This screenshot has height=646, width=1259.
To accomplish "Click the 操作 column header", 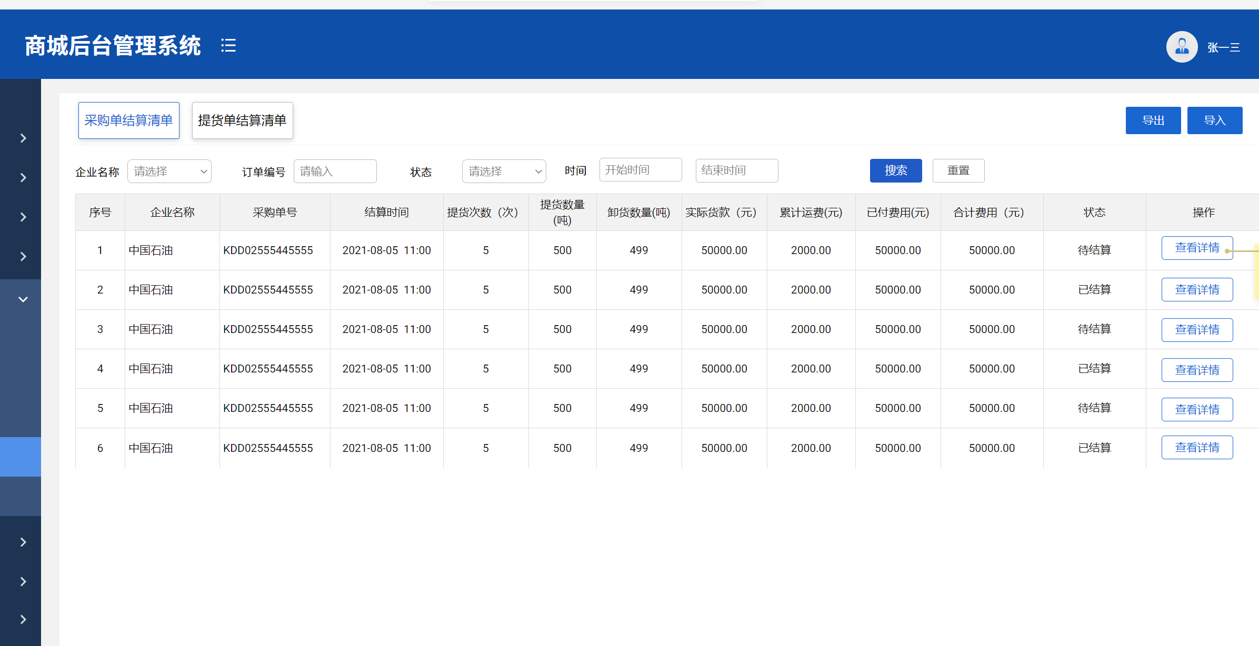I will [x=1203, y=212].
